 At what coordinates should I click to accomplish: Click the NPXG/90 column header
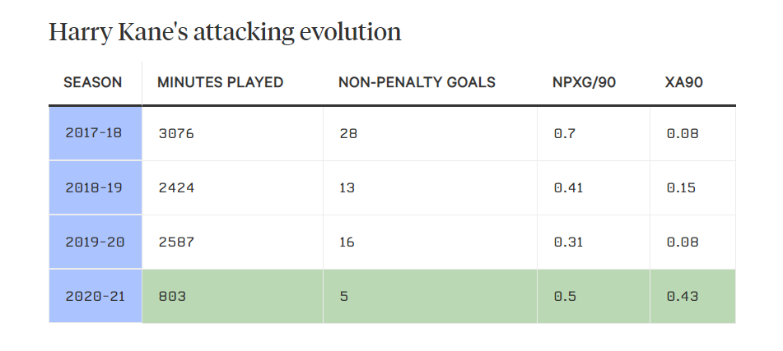(x=582, y=82)
